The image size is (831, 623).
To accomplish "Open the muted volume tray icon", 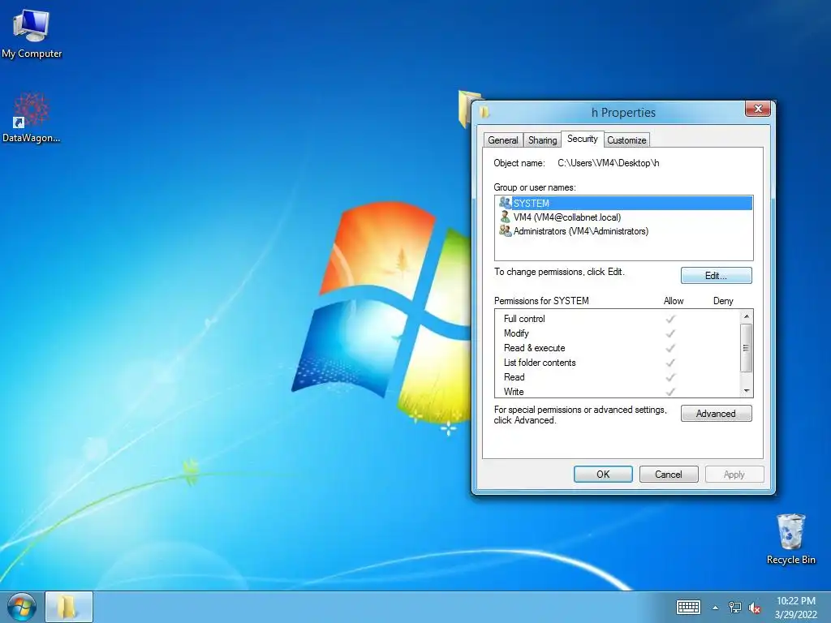I will (755, 608).
